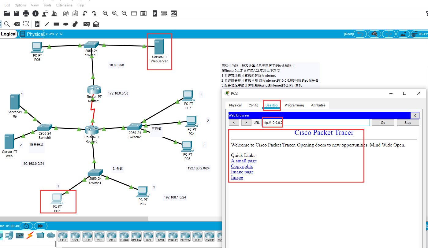Open the Options menu
The image size is (428, 248).
tap(20, 5)
